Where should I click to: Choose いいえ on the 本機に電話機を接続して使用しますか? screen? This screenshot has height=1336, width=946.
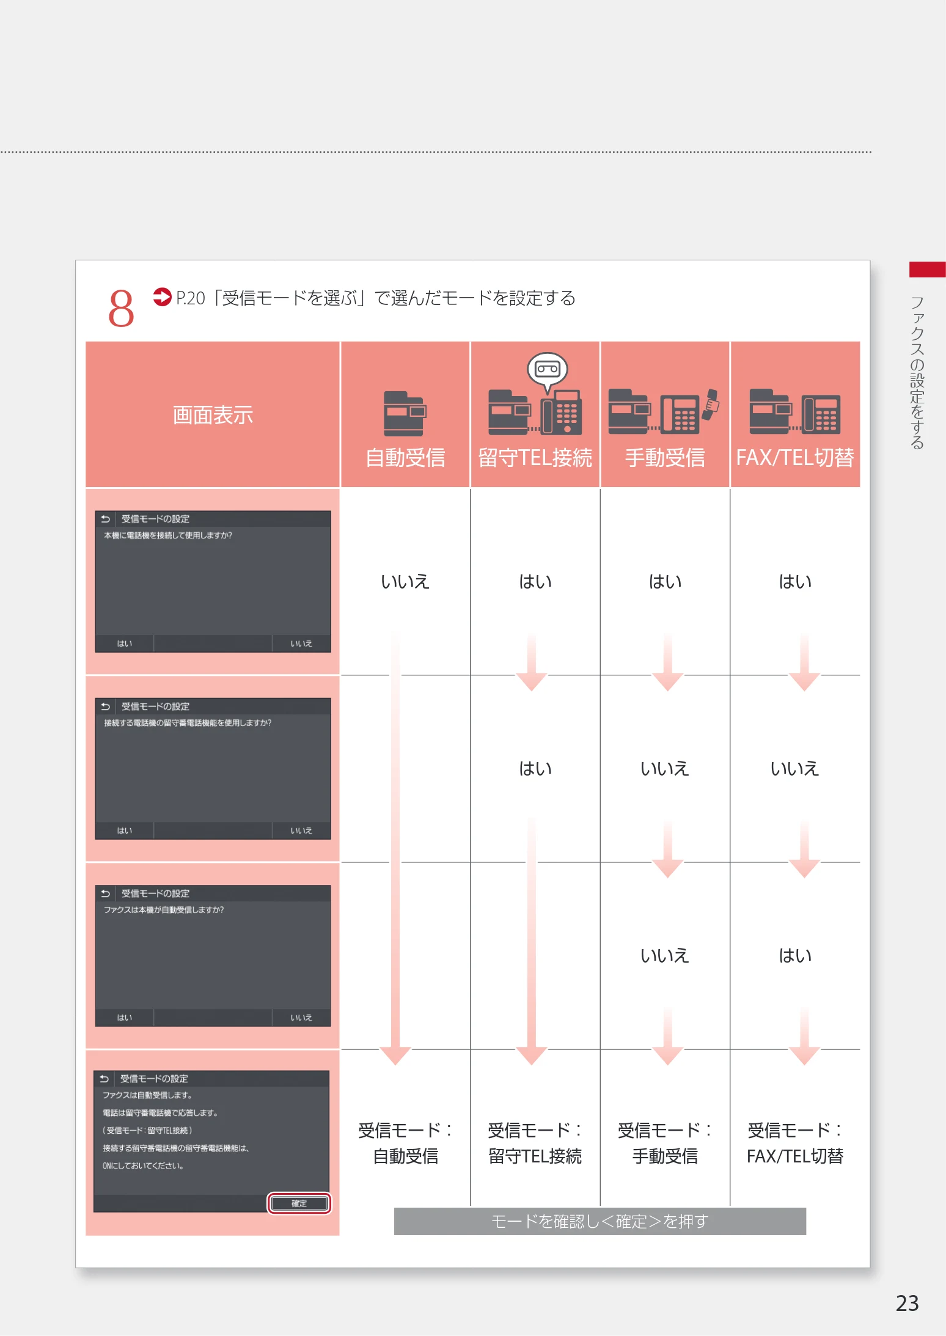click(301, 644)
